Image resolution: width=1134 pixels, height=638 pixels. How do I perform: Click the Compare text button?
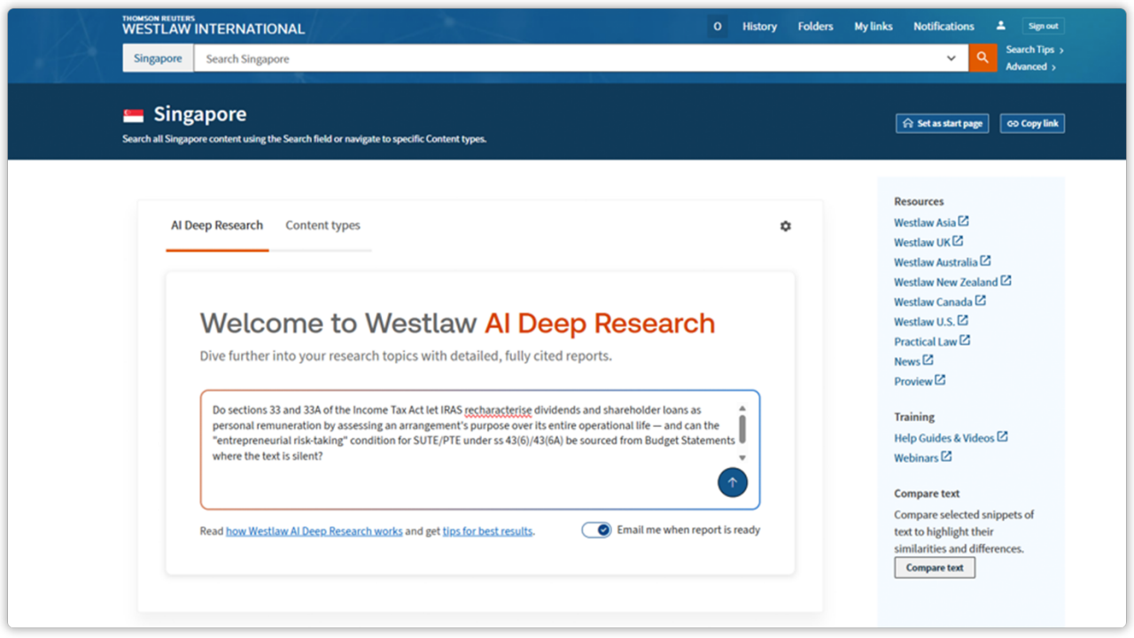point(935,568)
